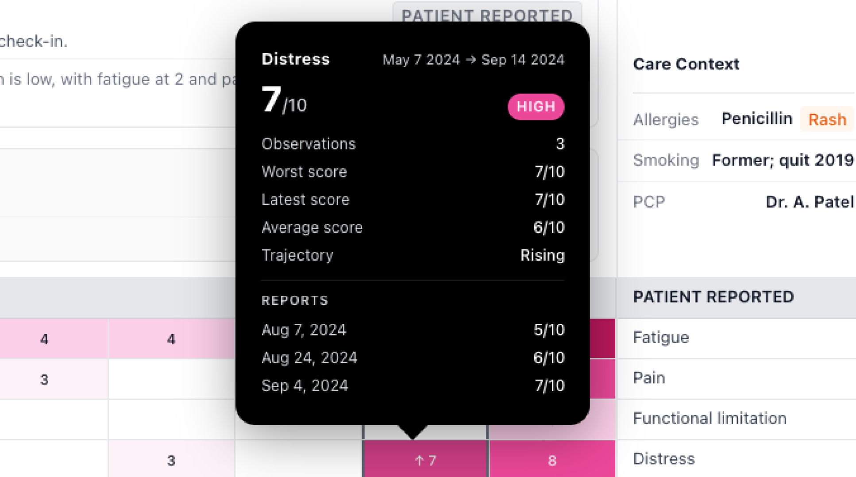Select the Pain row cell showing 3

click(44, 379)
